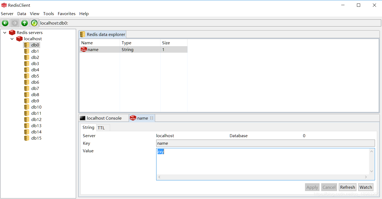The height and width of the screenshot is (199, 382).
Task: Sort by the Size column header
Action: coord(174,43)
